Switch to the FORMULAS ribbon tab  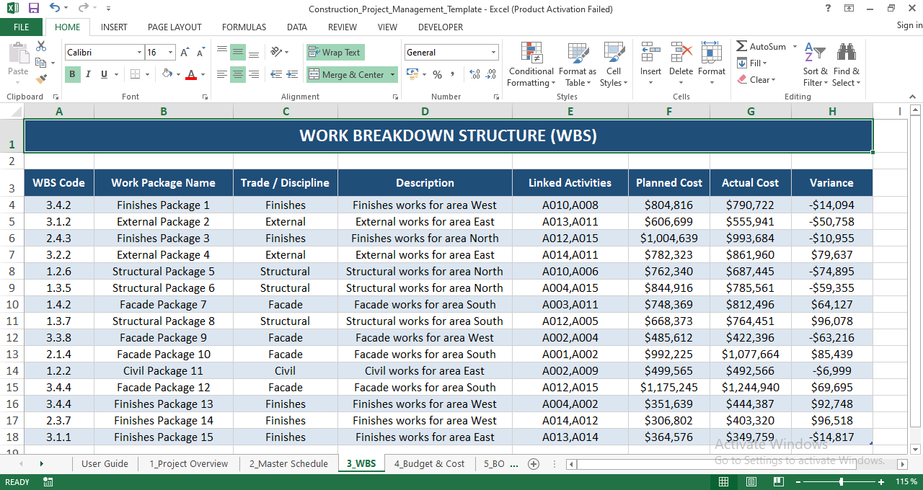pos(244,27)
